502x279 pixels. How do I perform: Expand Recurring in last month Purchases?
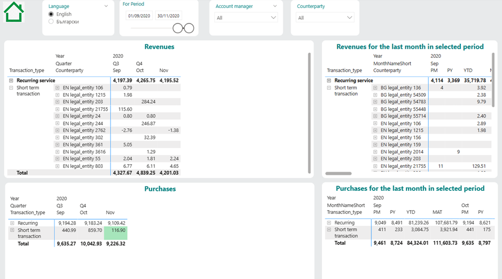[329, 222]
